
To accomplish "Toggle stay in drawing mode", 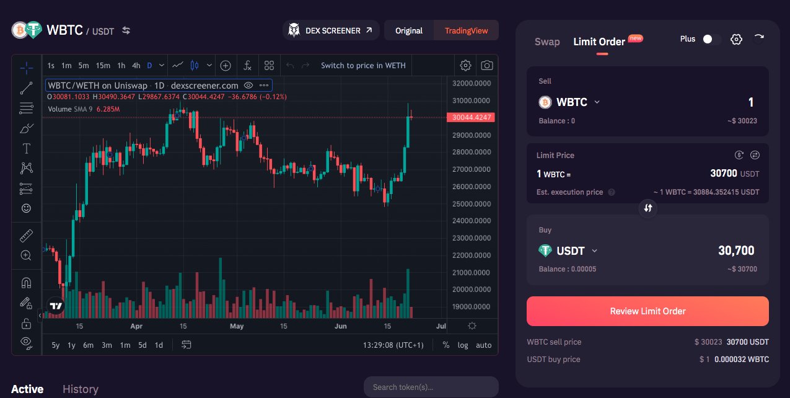I will click(x=26, y=303).
